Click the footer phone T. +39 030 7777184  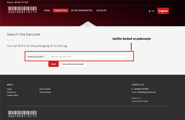pyautogui.click(x=140, y=89)
